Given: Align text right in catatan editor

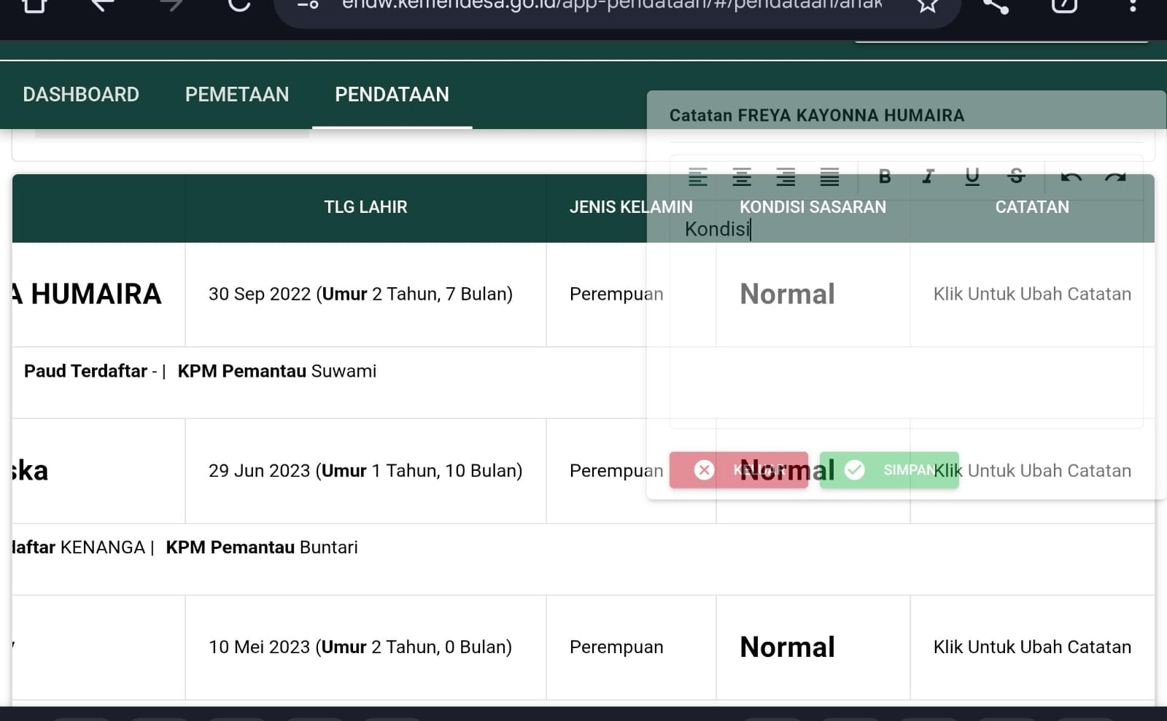Looking at the screenshot, I should pyautogui.click(x=786, y=176).
